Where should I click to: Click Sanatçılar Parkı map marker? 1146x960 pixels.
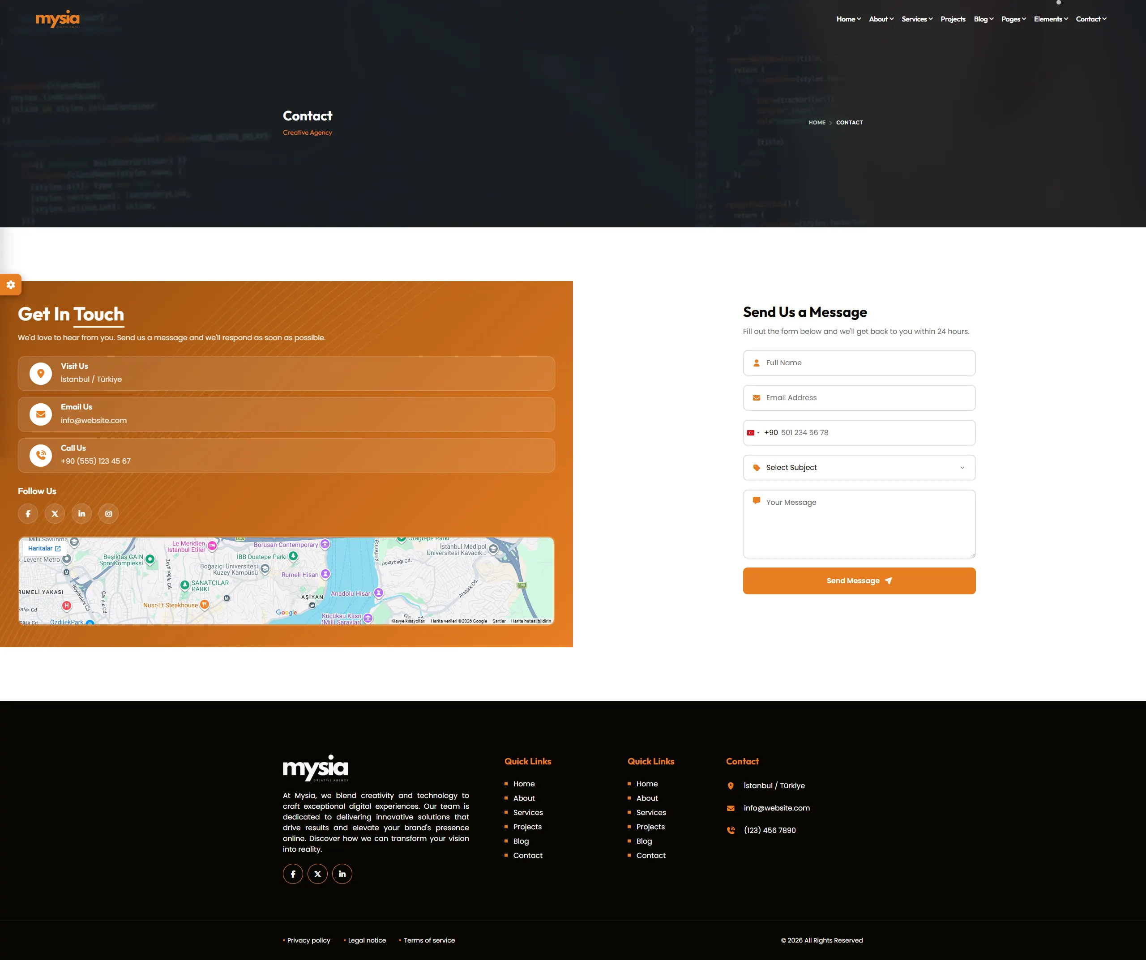click(x=185, y=585)
